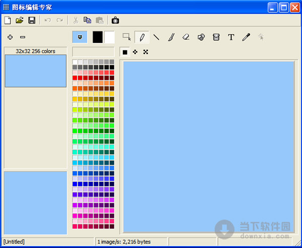
Task: Pick the pure white palette swatch
Action: pyautogui.click(x=74, y=62)
